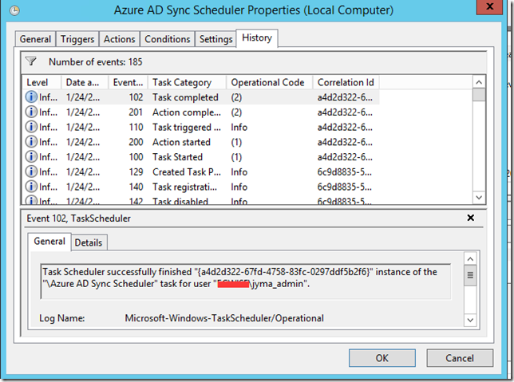Screen dimensions: 514x382
Task: Open the General tab of the properties dialog
Action: pyautogui.click(x=35, y=39)
